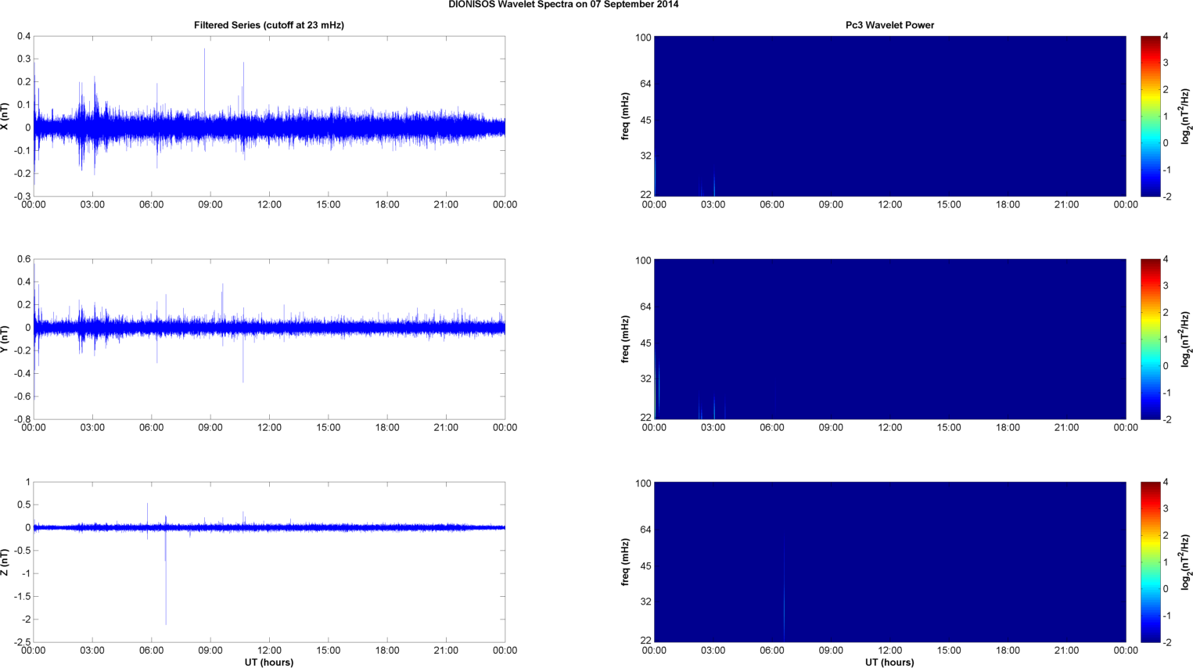This screenshot has width=1193, height=668.
Task: Click the Z (nT) axis label
Action: click(5, 562)
